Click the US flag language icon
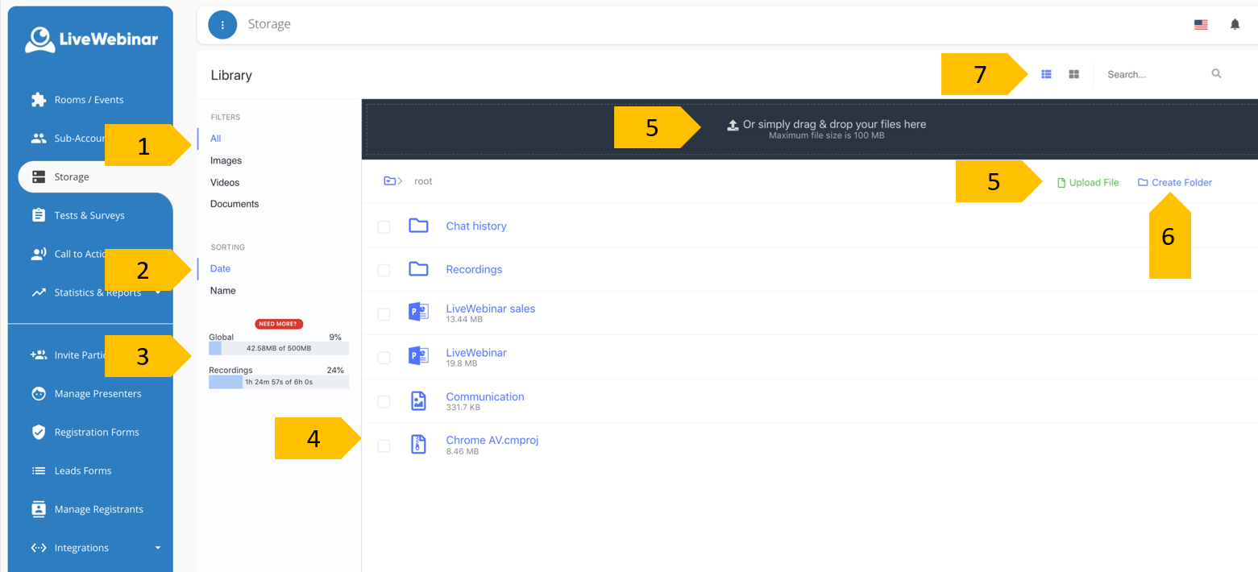 coord(1201,25)
